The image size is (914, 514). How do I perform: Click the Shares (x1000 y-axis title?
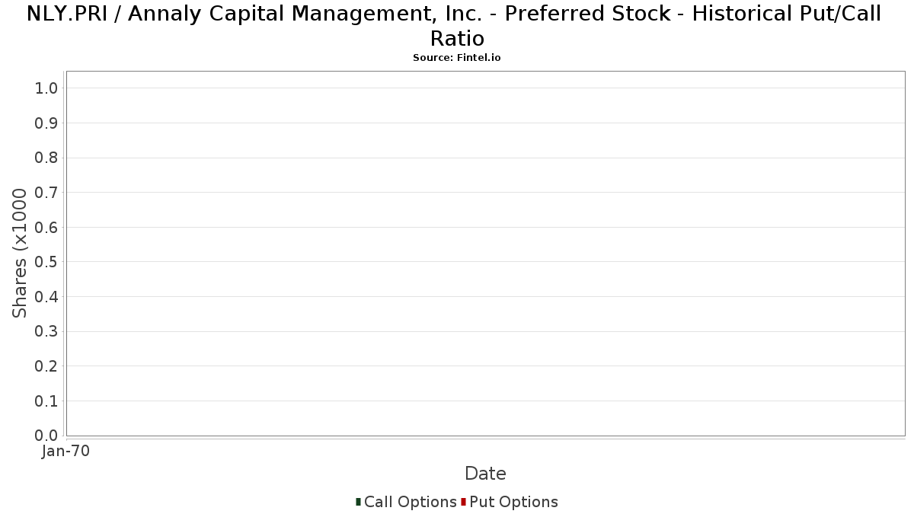[21, 253]
